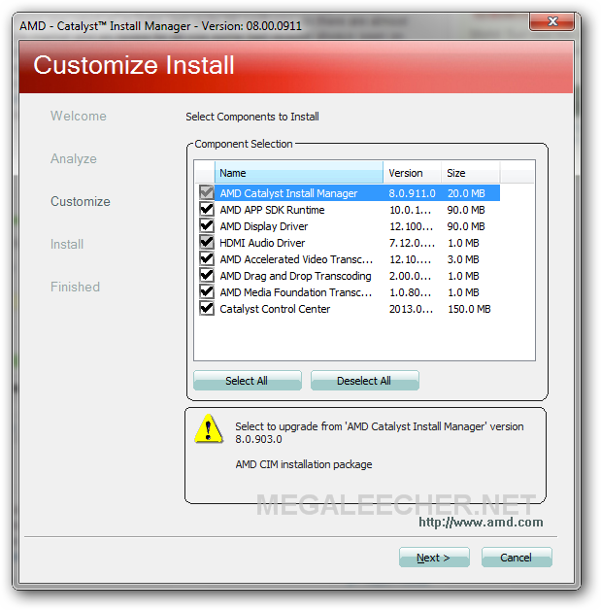
Task: Click the Analyze step in sidebar
Action: (74, 158)
